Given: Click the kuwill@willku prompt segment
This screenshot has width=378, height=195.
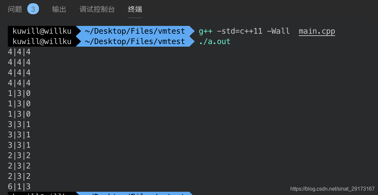Looking at the screenshot, I should (x=42, y=31).
